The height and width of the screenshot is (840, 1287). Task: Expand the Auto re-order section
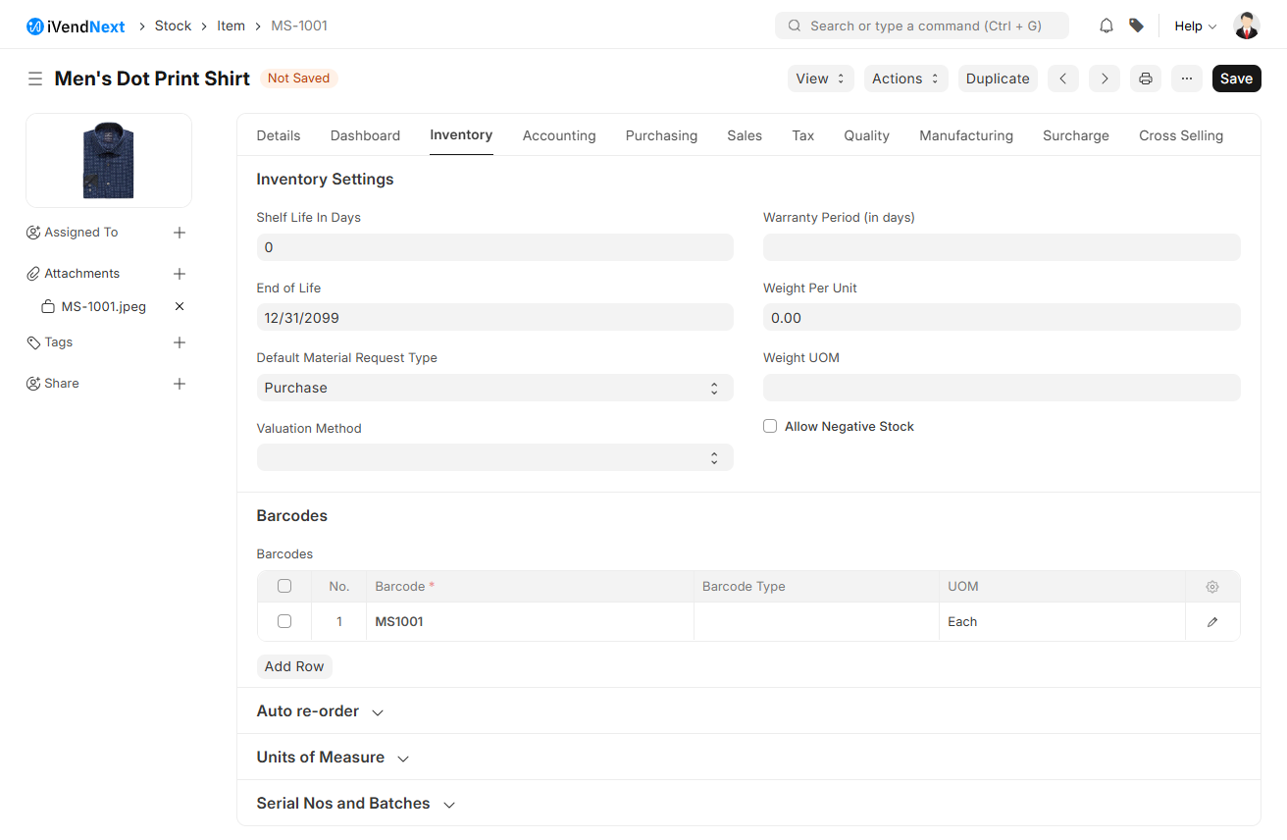point(320,711)
